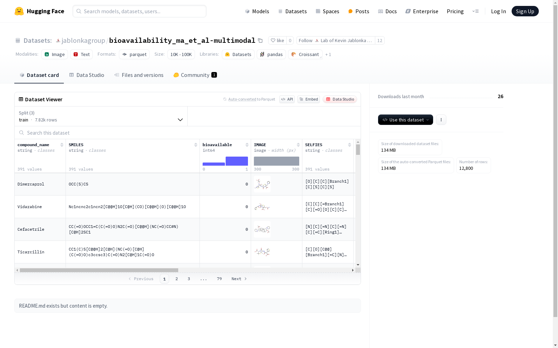Go to Posts in the top navigation

pyautogui.click(x=359, y=11)
